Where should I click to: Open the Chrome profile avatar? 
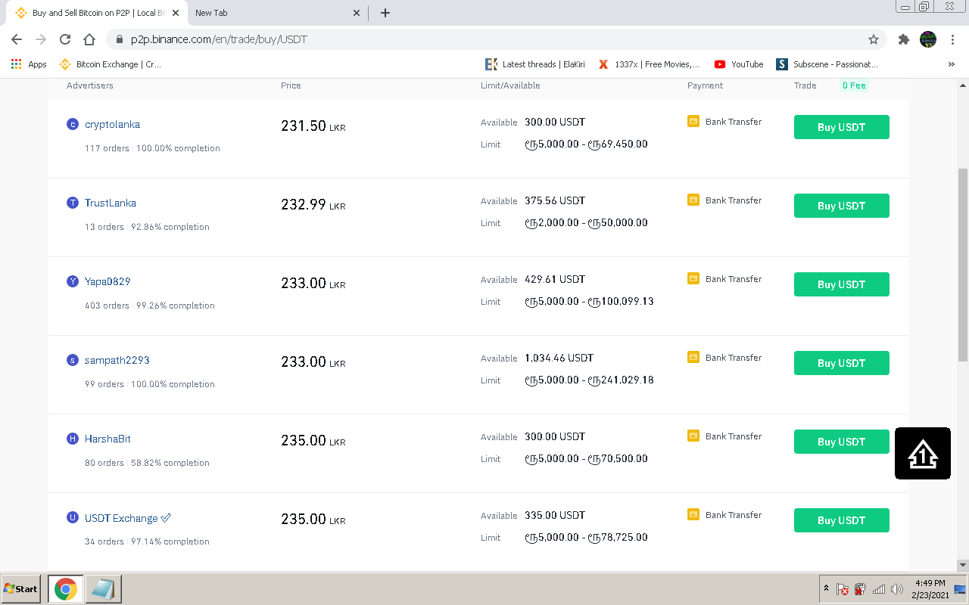tap(928, 39)
